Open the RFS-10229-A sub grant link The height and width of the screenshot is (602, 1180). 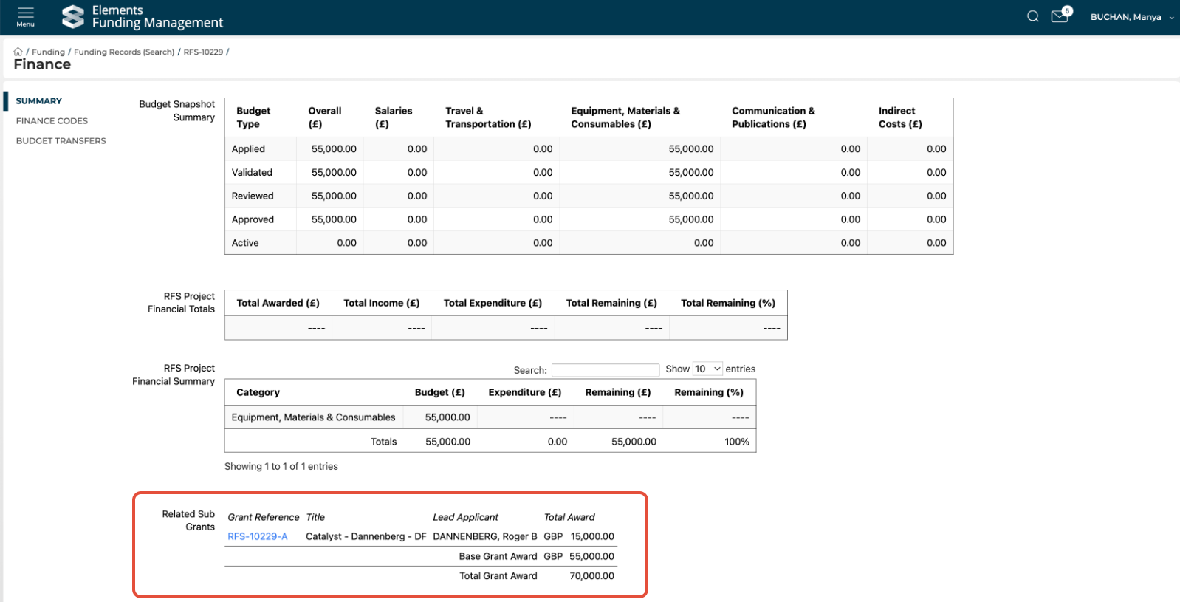(x=257, y=536)
